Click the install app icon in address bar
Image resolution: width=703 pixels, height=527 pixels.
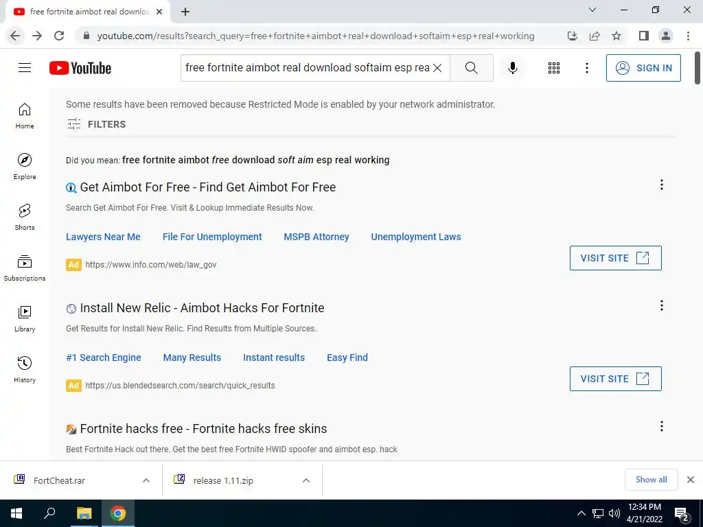[572, 36]
